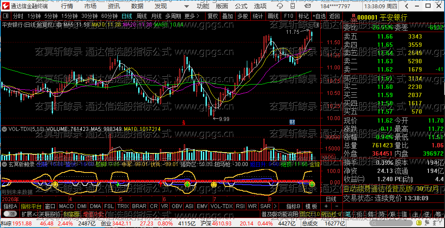Viewport: 445px width, 228px height.
Task: Collapse the VOL-TDX indicator with its round arrow icon
Action: (4, 129)
